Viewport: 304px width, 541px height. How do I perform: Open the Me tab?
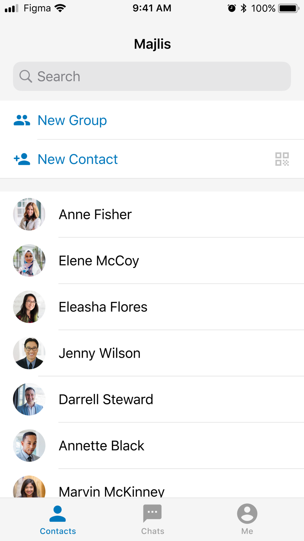click(247, 519)
